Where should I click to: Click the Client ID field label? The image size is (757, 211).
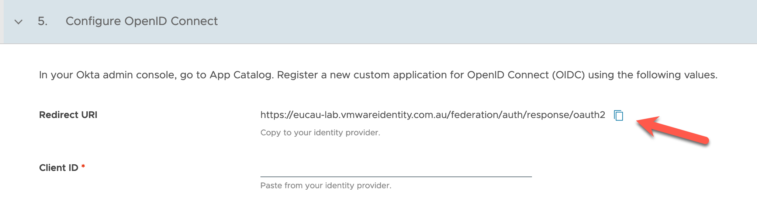[x=59, y=168]
